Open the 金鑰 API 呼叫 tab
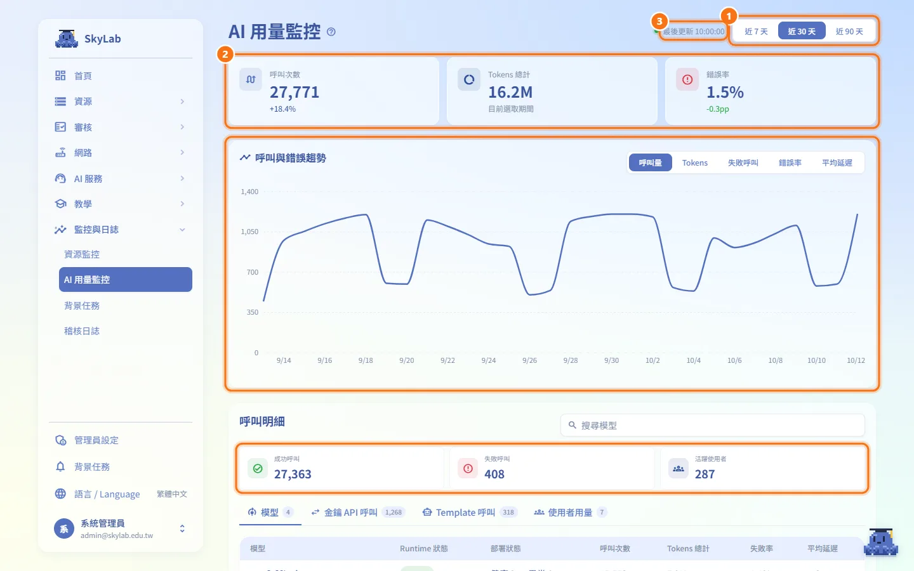This screenshot has width=914, height=571. (357, 513)
